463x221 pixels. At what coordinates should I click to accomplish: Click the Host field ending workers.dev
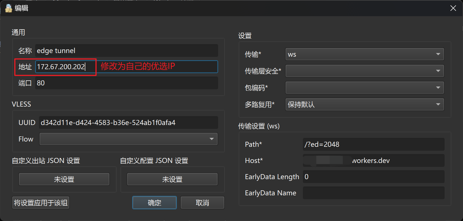[374, 160]
